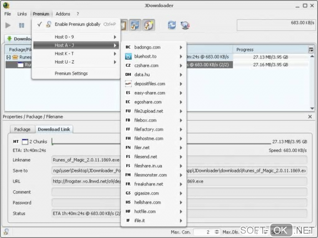Click the Progress column header

[271, 49]
